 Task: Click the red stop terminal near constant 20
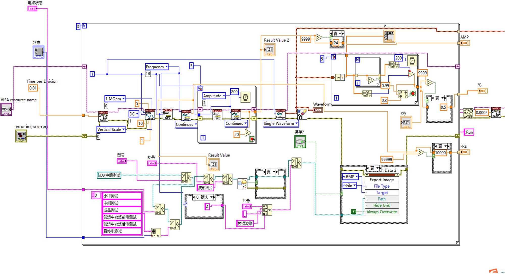[252, 139]
